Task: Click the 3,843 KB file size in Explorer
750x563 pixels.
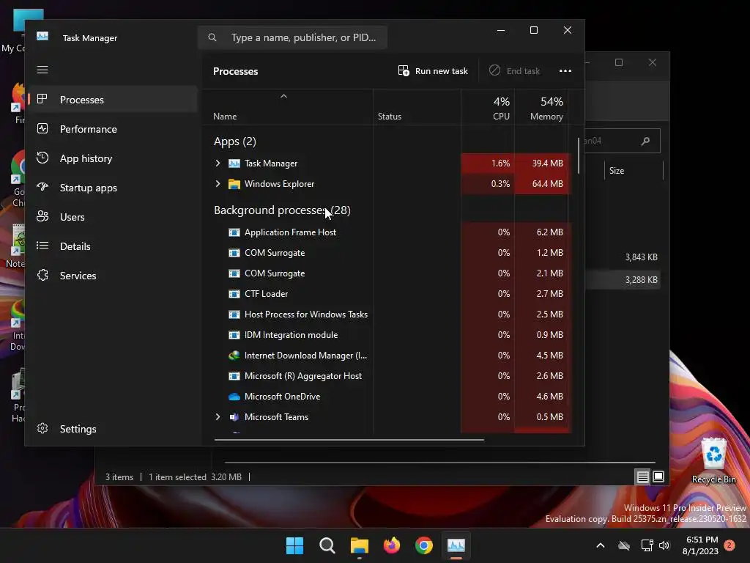Action: pos(641,257)
